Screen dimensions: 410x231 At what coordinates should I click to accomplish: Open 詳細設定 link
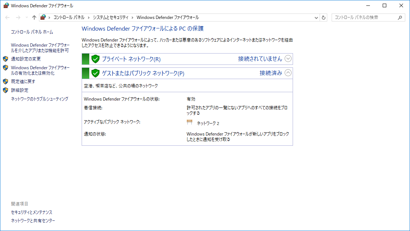20,90
